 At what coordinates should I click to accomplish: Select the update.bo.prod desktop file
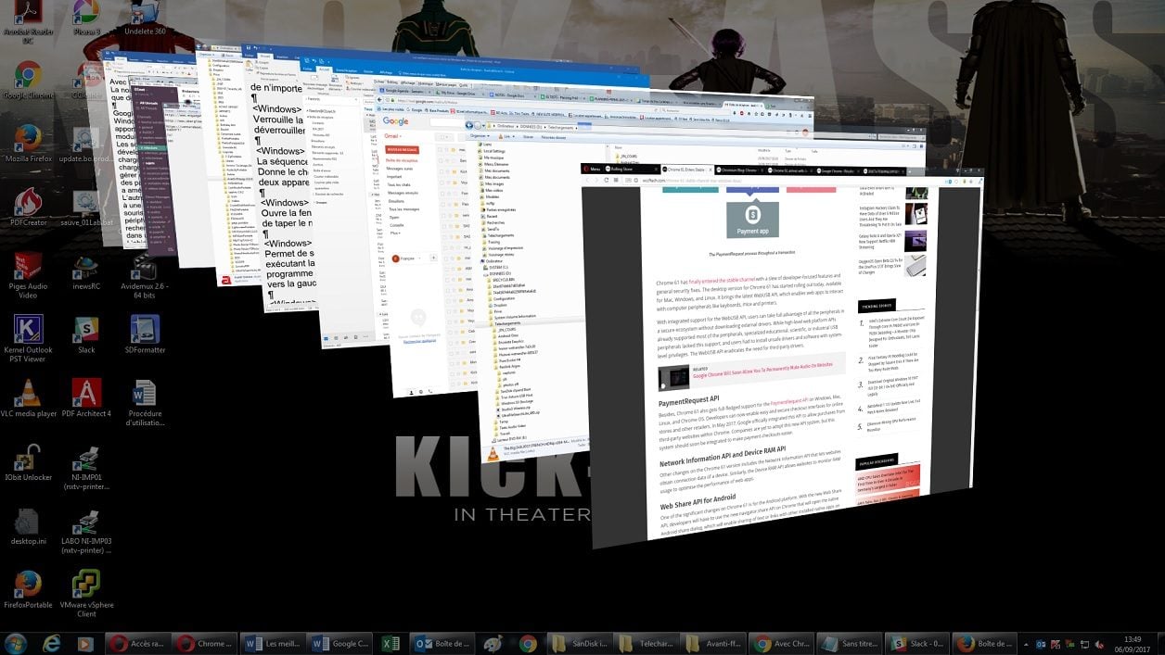tap(86, 144)
